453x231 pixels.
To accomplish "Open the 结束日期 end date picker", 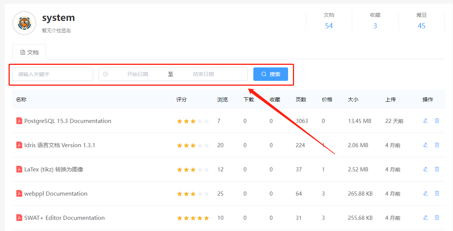I will pos(203,74).
